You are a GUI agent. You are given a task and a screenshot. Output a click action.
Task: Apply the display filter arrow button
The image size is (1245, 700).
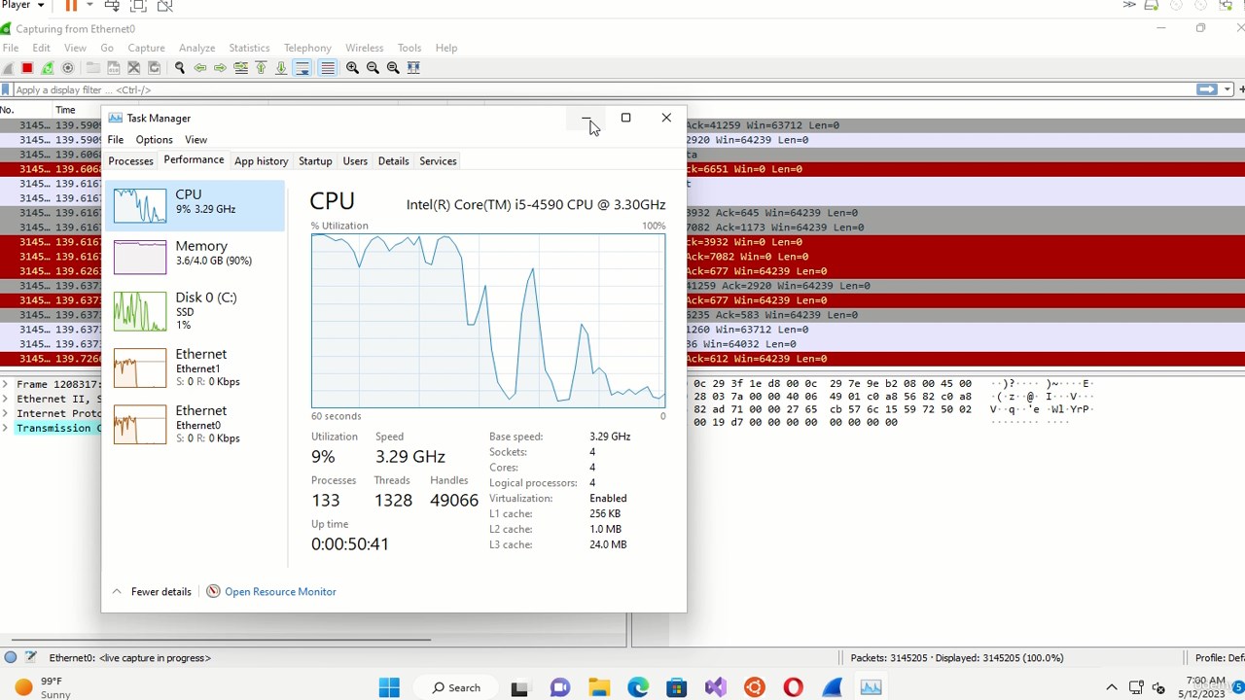[1207, 89]
